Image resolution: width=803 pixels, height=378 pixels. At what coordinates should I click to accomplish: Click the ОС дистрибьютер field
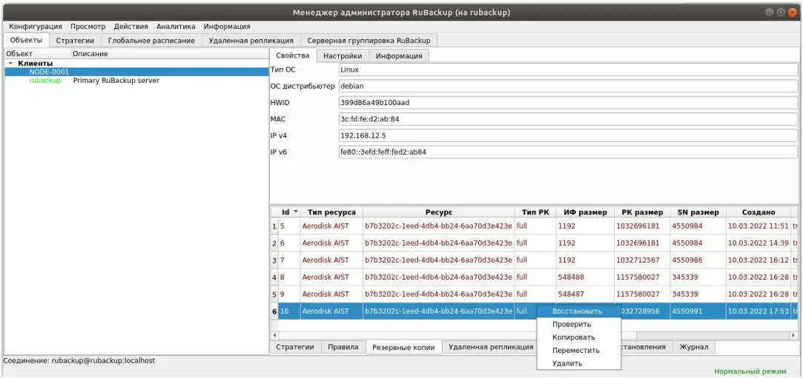point(568,87)
